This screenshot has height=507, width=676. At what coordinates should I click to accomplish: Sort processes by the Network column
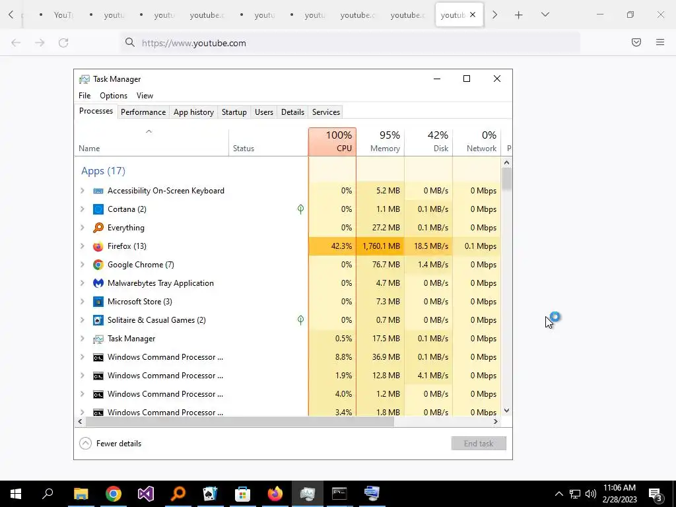coord(477,142)
